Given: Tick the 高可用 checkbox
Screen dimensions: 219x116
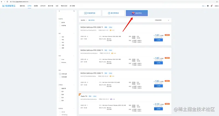Looking at the screenshot, I should 60,22.
